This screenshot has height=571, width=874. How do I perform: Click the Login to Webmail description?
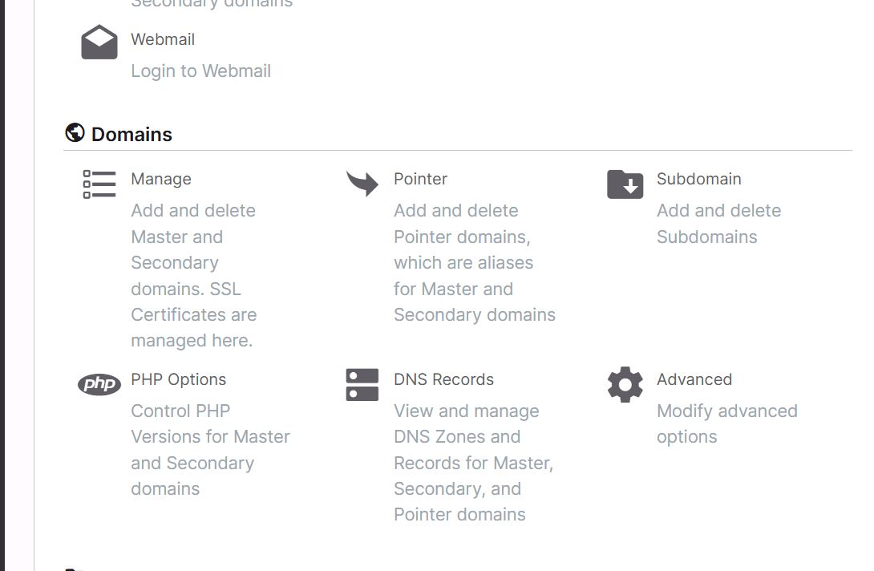point(200,71)
